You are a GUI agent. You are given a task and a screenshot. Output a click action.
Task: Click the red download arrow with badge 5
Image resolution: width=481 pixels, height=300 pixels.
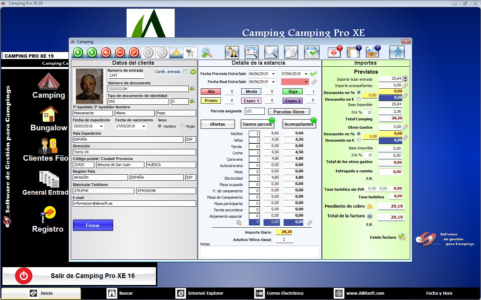[x=334, y=52]
